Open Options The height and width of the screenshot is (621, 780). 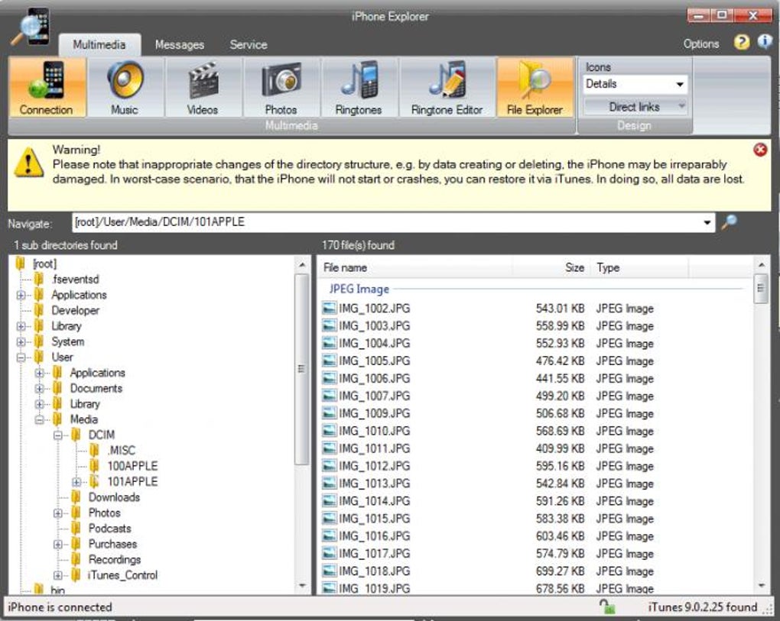tap(701, 44)
